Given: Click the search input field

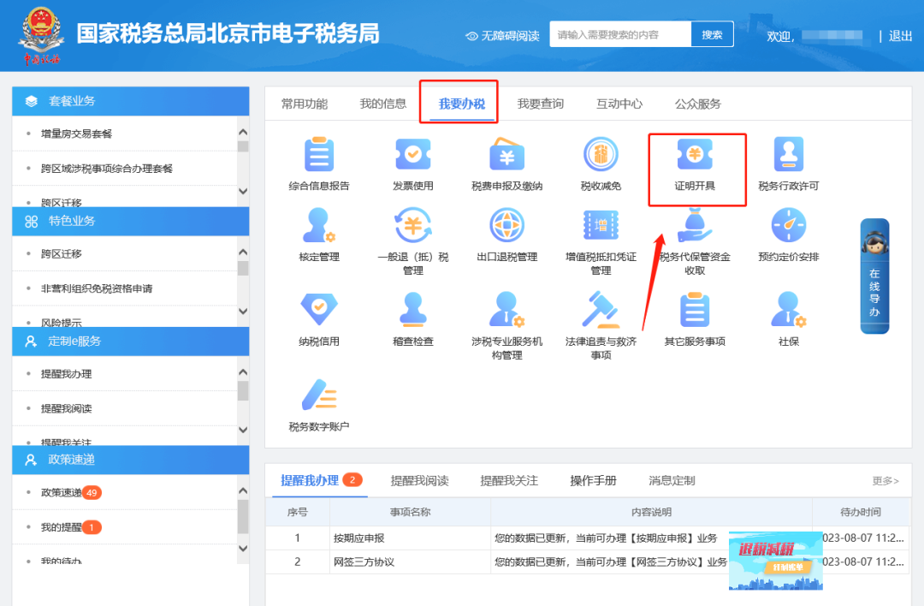Looking at the screenshot, I should click(619, 35).
